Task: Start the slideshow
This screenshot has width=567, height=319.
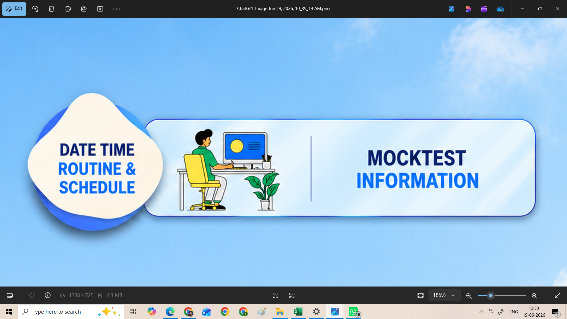Action: point(100,9)
